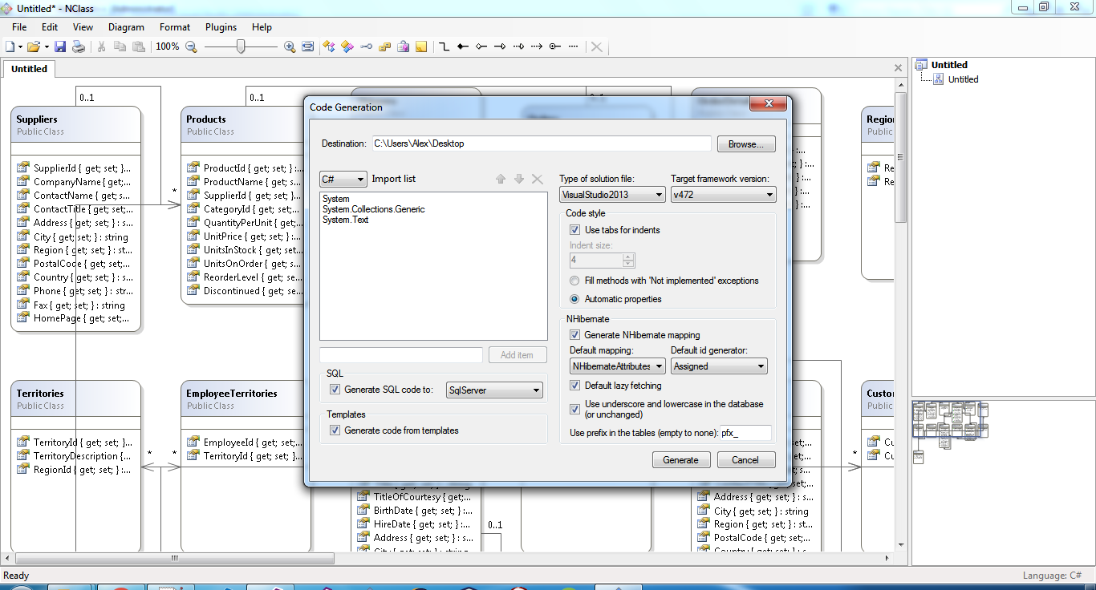Open the Plugins menu
Image resolution: width=1096 pixels, height=590 pixels.
click(x=221, y=26)
